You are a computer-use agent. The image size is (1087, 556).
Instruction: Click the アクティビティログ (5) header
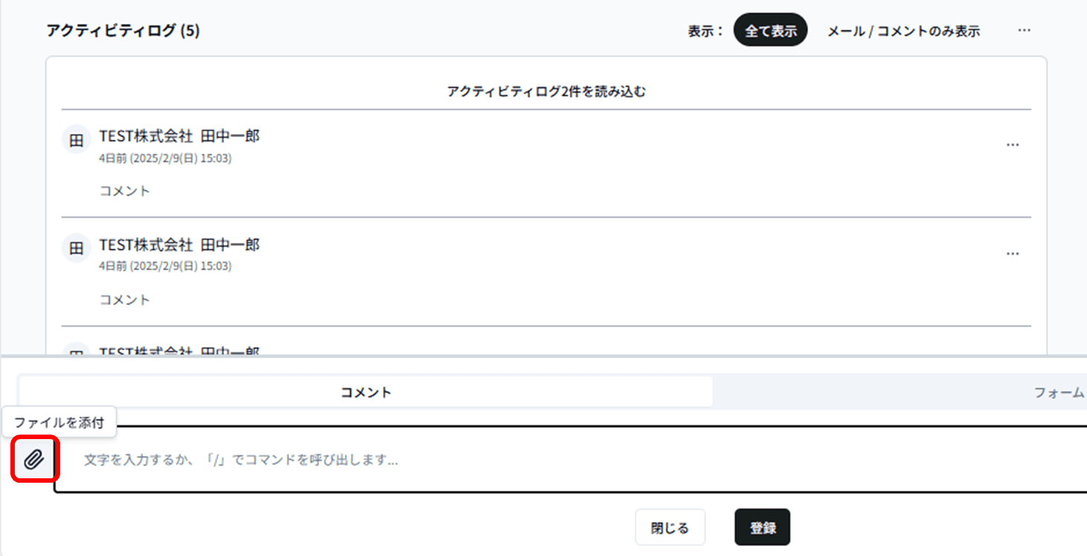click(123, 31)
